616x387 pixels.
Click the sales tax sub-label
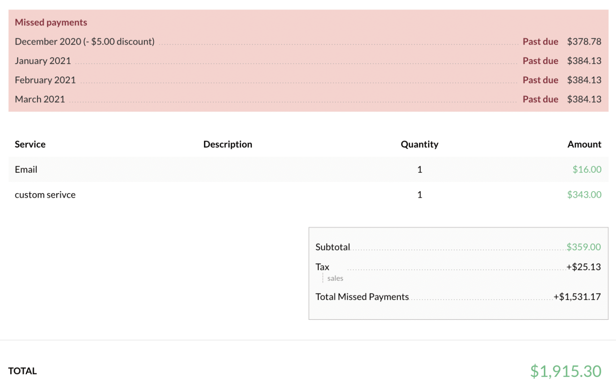click(x=335, y=278)
